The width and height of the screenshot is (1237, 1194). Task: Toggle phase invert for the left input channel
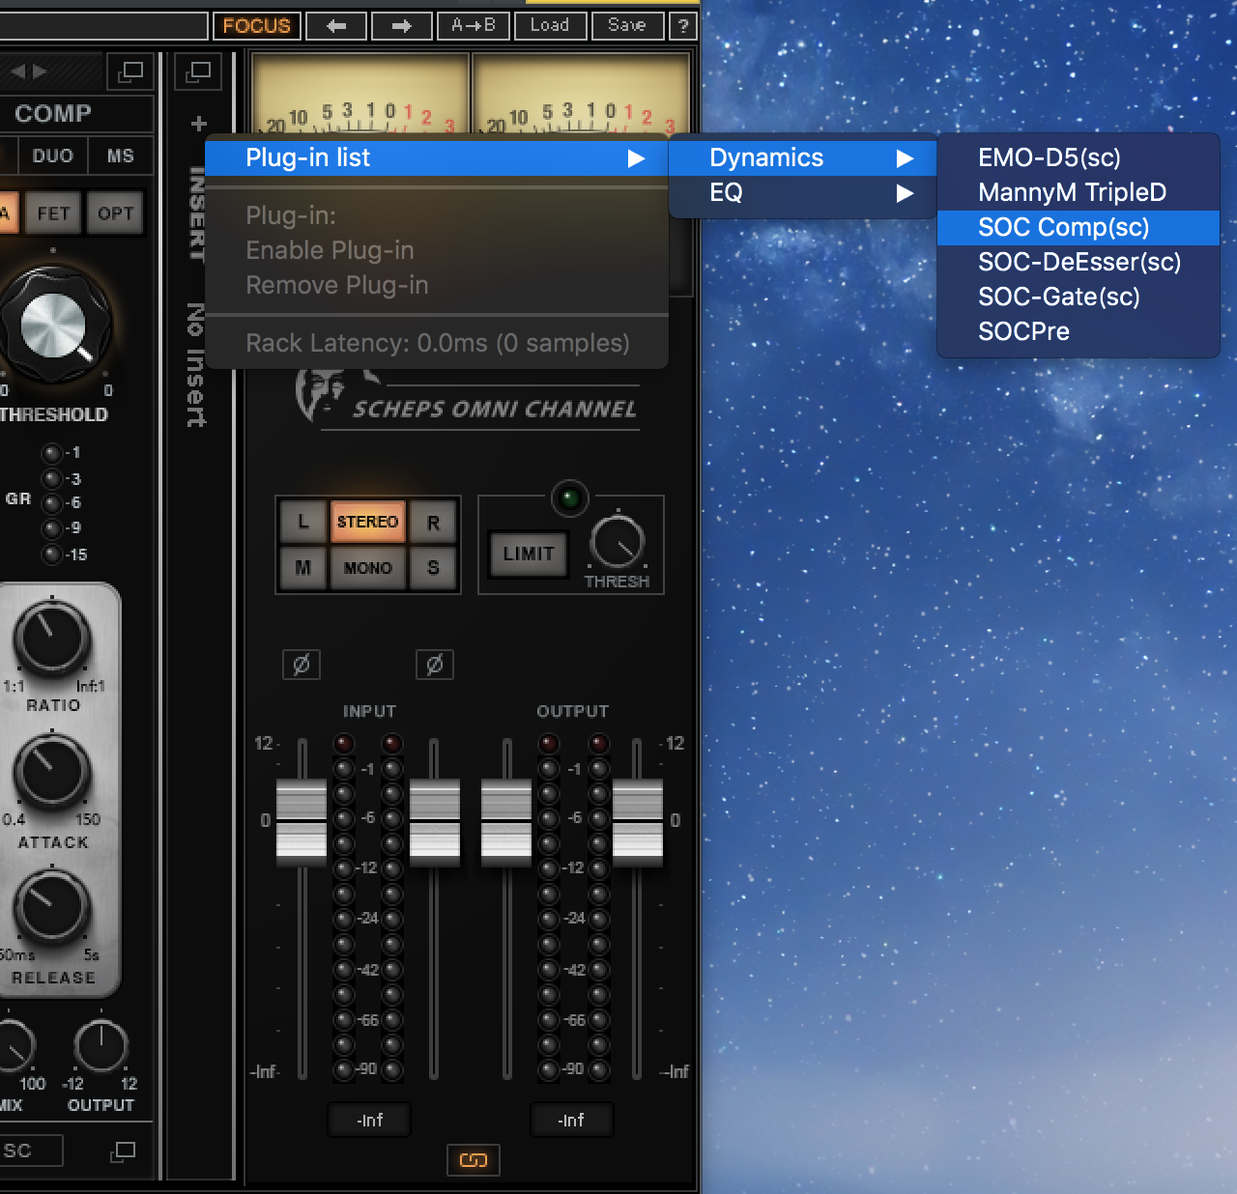click(x=302, y=665)
